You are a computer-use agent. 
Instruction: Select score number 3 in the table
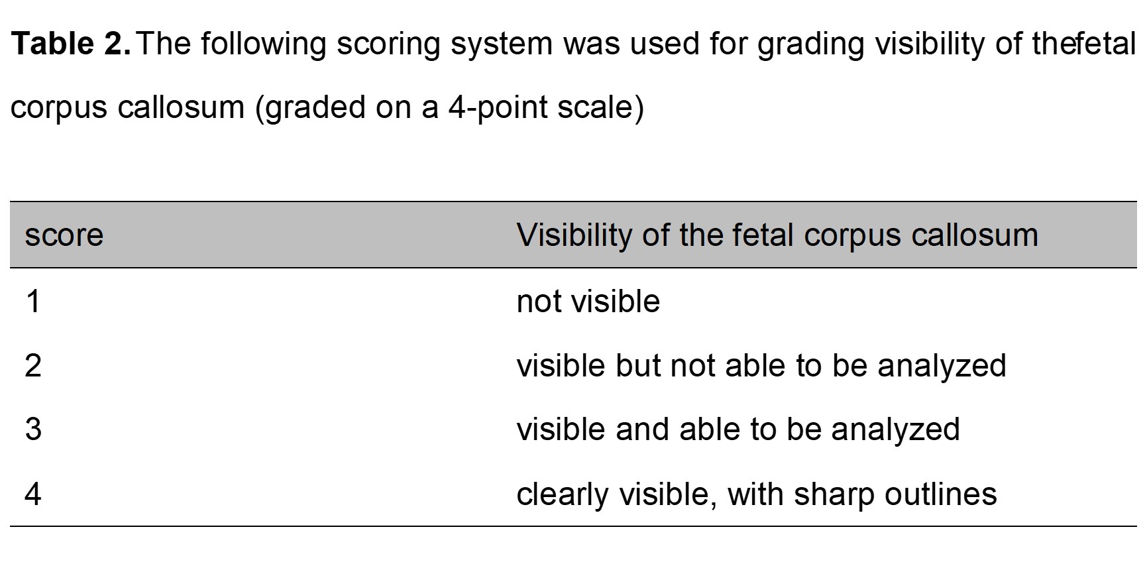pos(33,429)
